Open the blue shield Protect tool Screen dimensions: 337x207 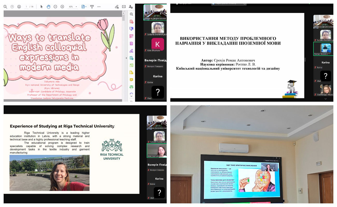click(x=131, y=94)
